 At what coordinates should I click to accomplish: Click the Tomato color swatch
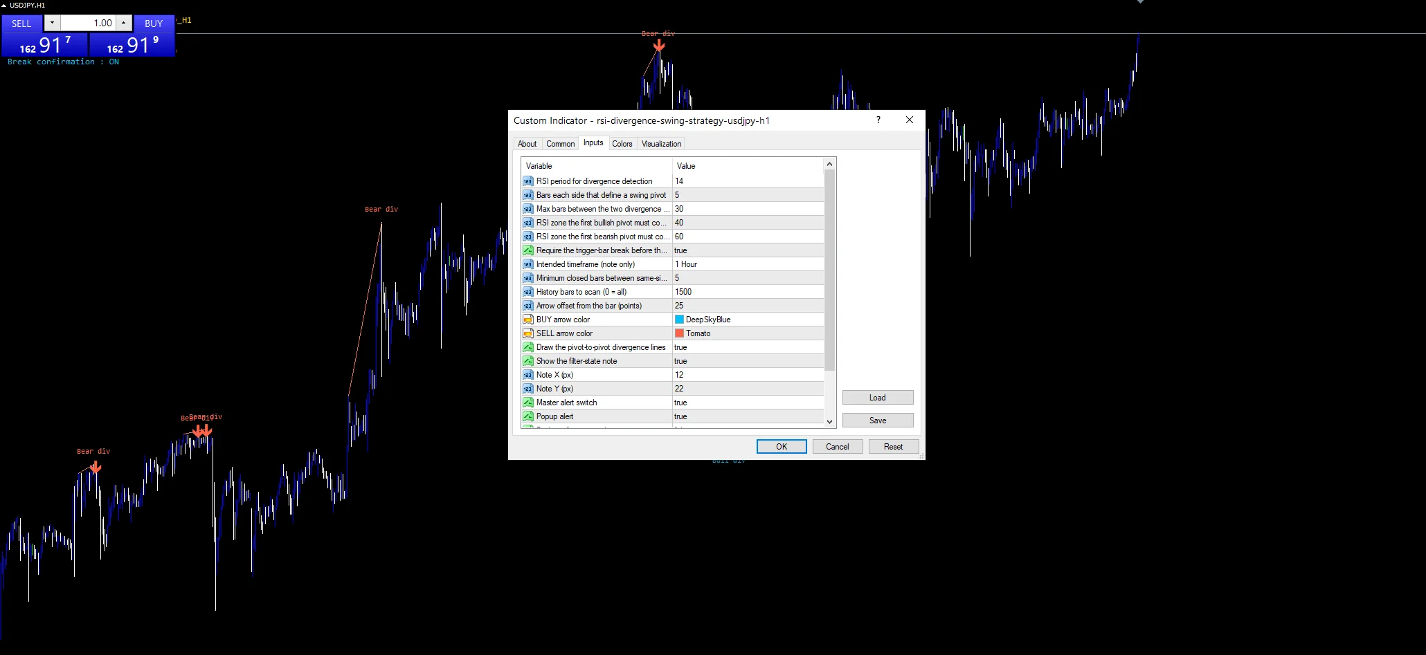pyautogui.click(x=680, y=333)
